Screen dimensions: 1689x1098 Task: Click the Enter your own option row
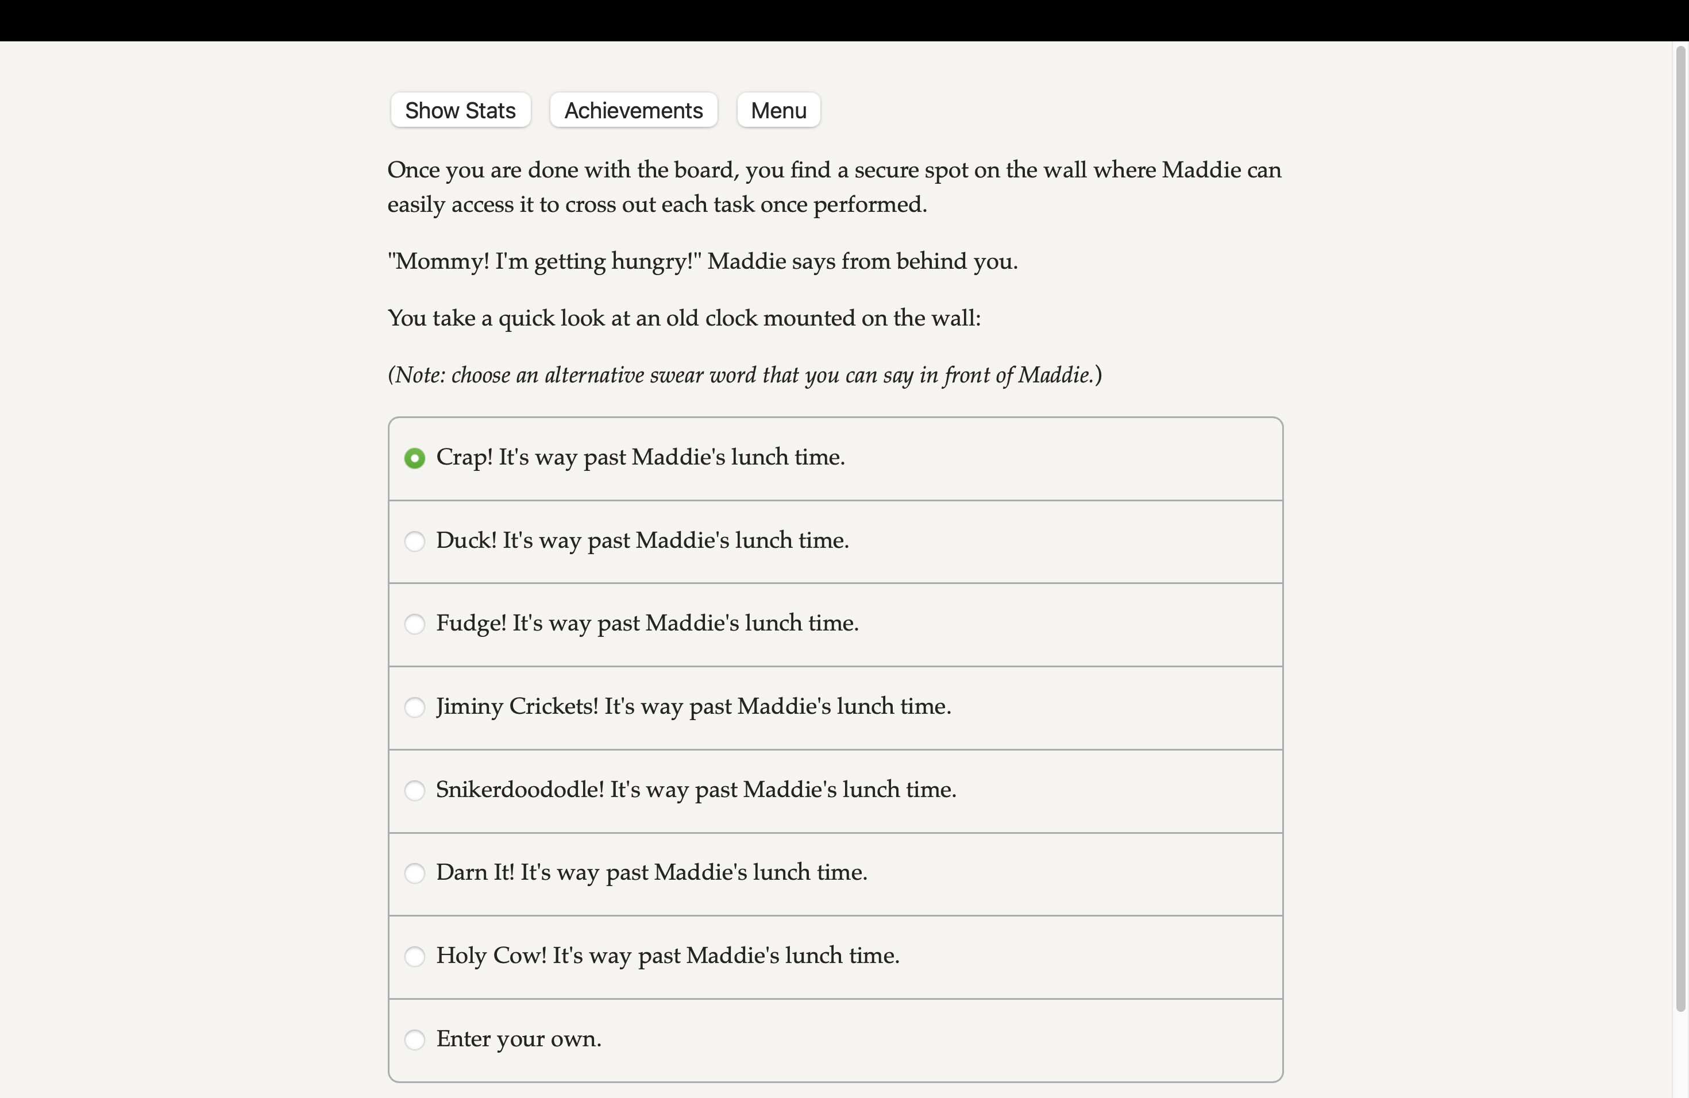(519, 1039)
